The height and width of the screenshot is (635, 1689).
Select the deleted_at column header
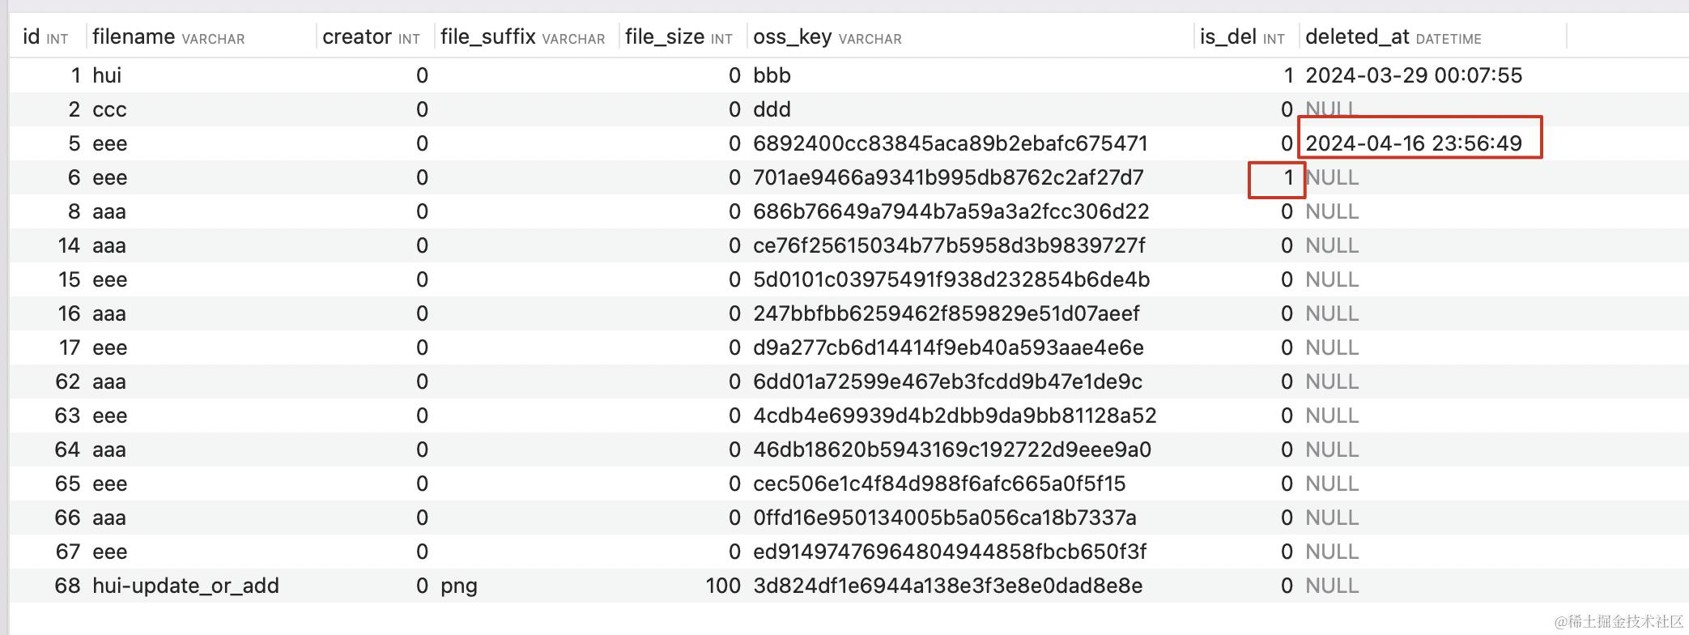(x=1393, y=37)
